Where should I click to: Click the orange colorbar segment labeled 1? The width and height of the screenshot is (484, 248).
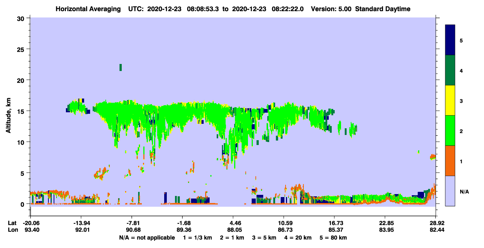pos(450,161)
